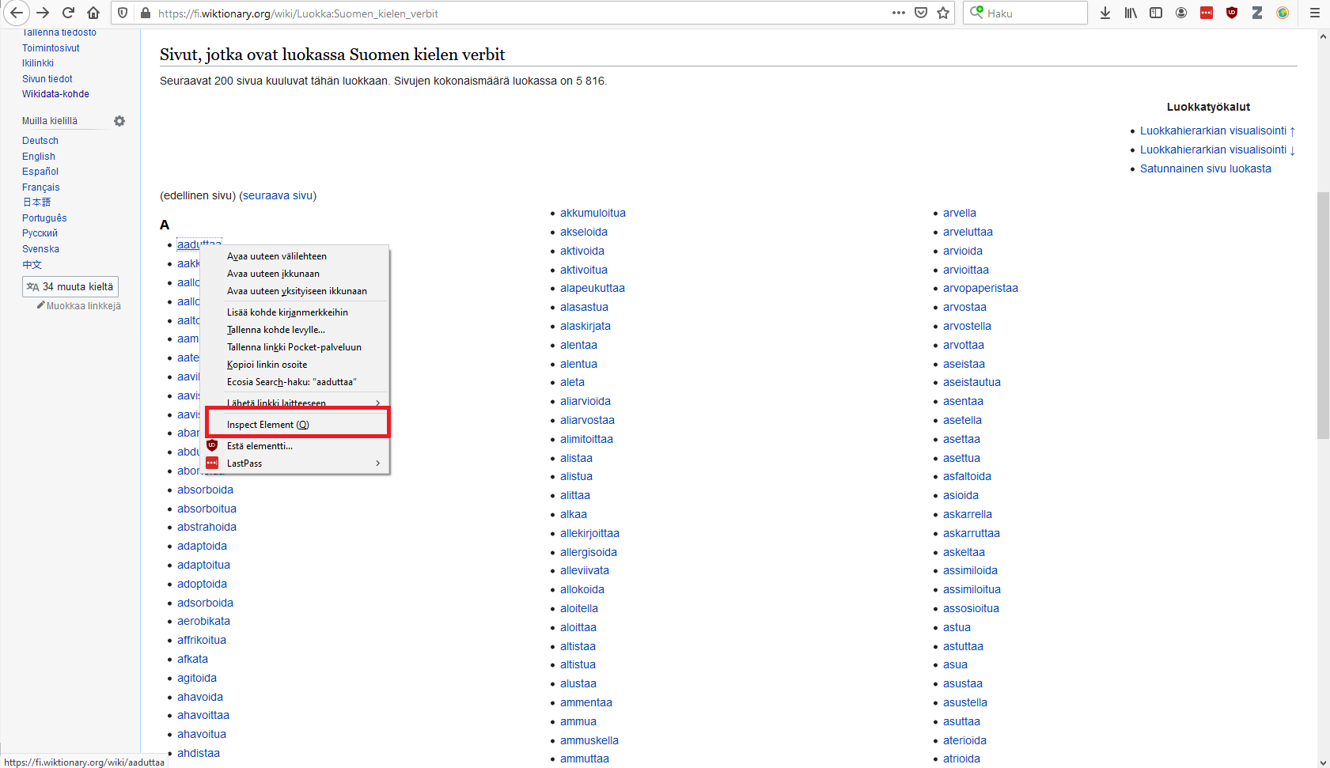The width and height of the screenshot is (1330, 768).
Task: Click the page's vertical scrollbar thumb
Action: coord(1323,316)
